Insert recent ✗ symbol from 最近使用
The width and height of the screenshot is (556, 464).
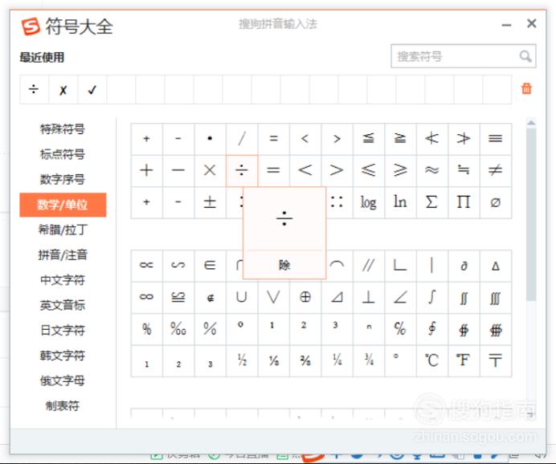pos(63,89)
